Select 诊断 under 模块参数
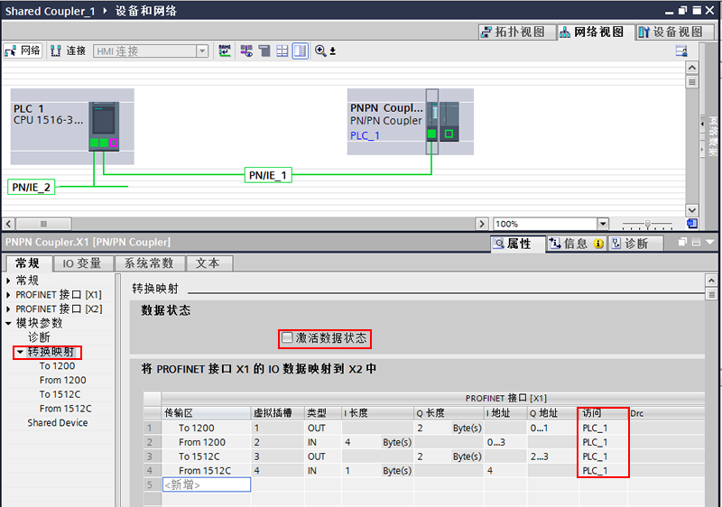Screen dimensions: 722x507 click(x=39, y=337)
